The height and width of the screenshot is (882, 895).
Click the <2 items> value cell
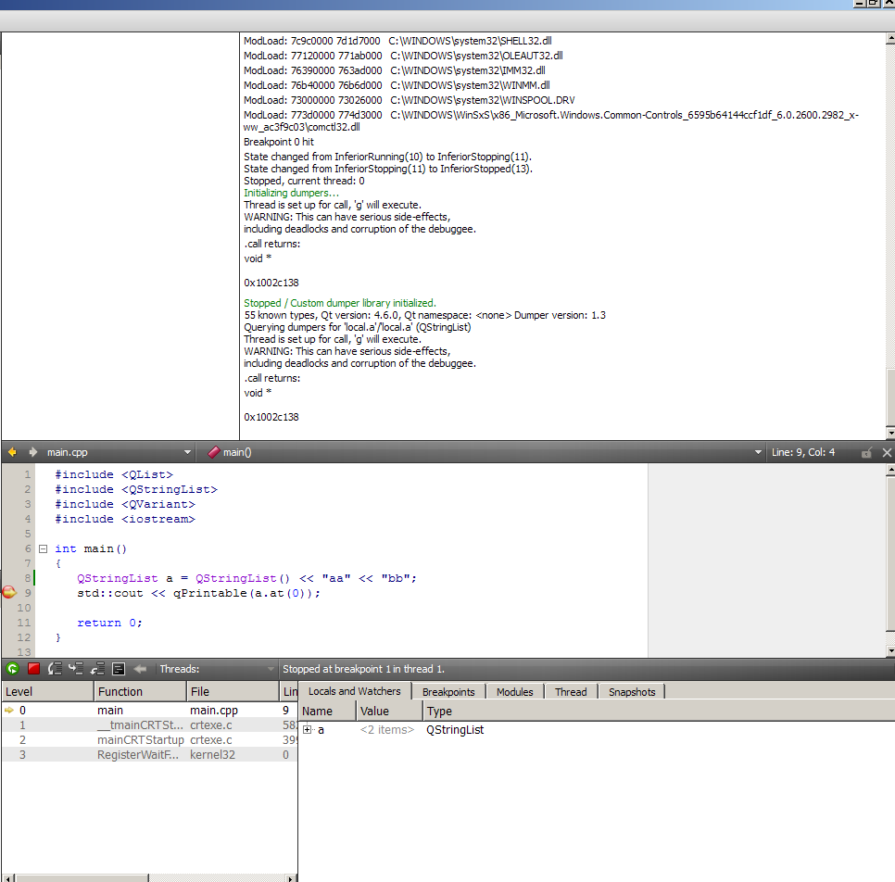tap(387, 729)
